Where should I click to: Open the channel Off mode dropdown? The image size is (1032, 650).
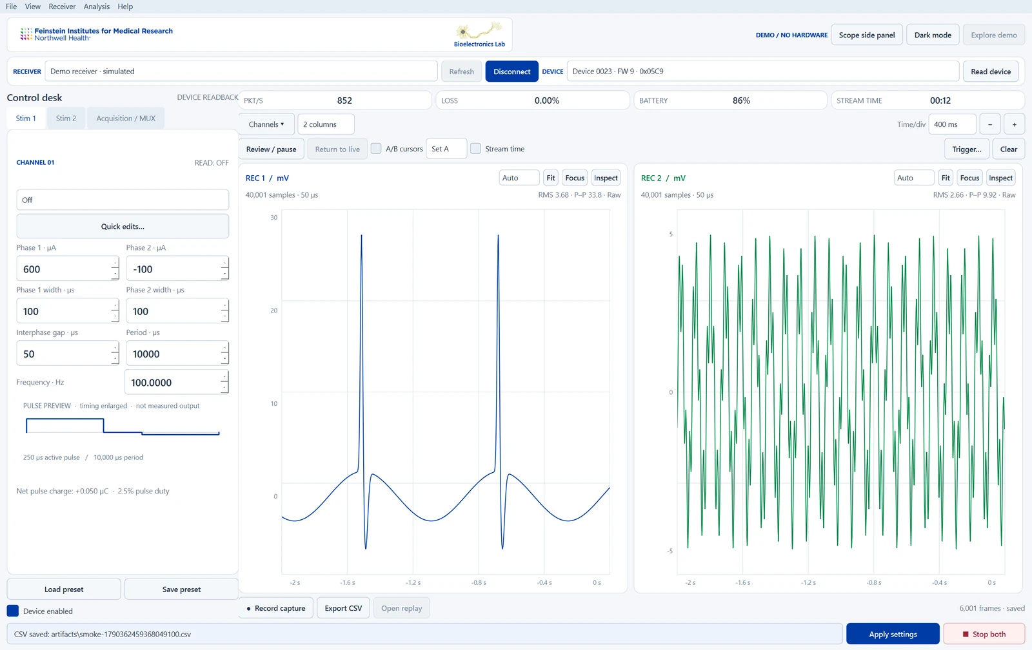(x=123, y=200)
